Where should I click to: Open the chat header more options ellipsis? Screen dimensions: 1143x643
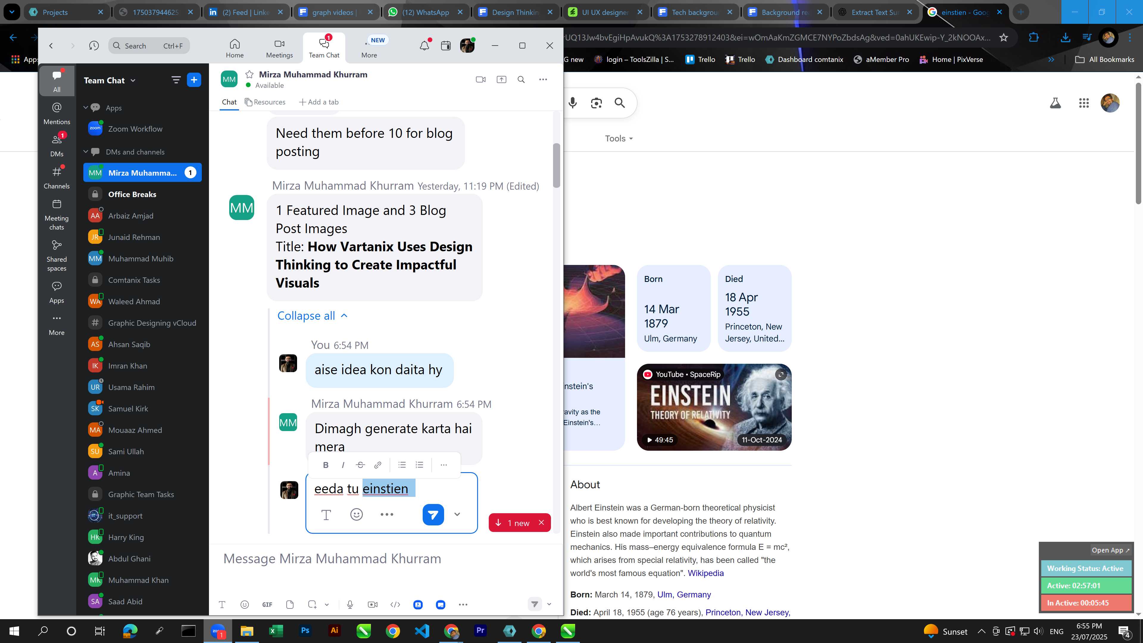click(543, 79)
